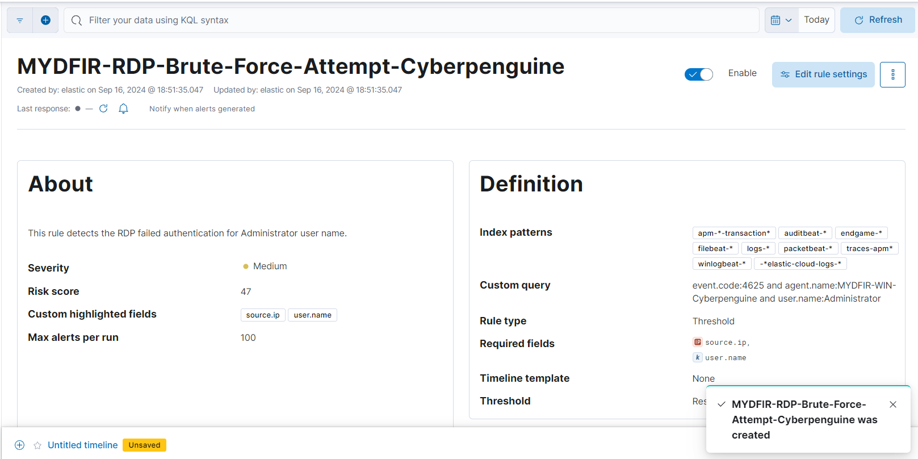This screenshot has width=918, height=459.
Task: Open the filter options menu icon
Action: point(20,20)
